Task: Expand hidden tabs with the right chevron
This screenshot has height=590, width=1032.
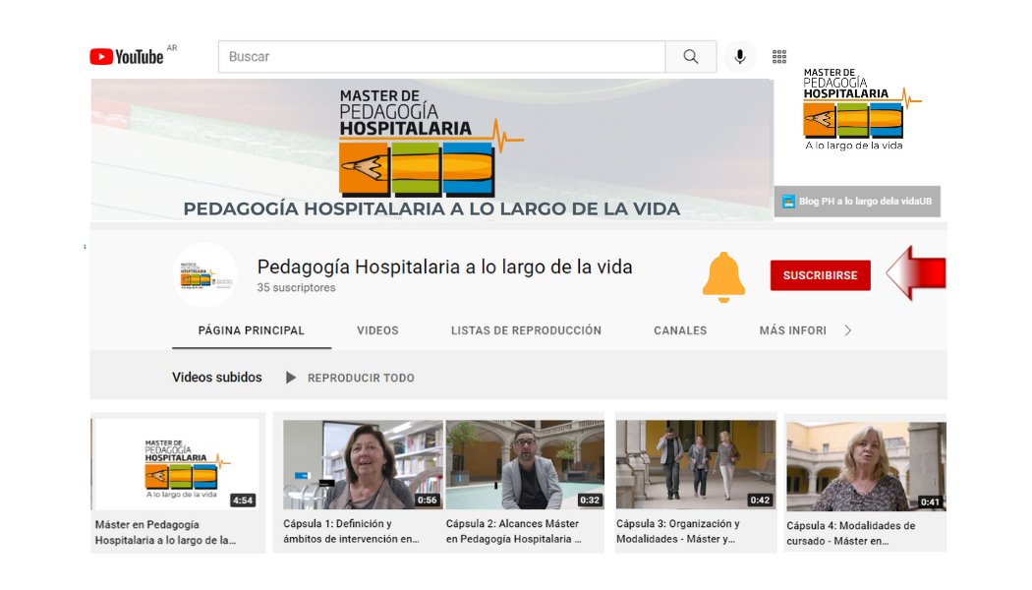Action: [x=847, y=330]
